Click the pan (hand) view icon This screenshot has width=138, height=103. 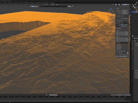click(x=113, y=17)
